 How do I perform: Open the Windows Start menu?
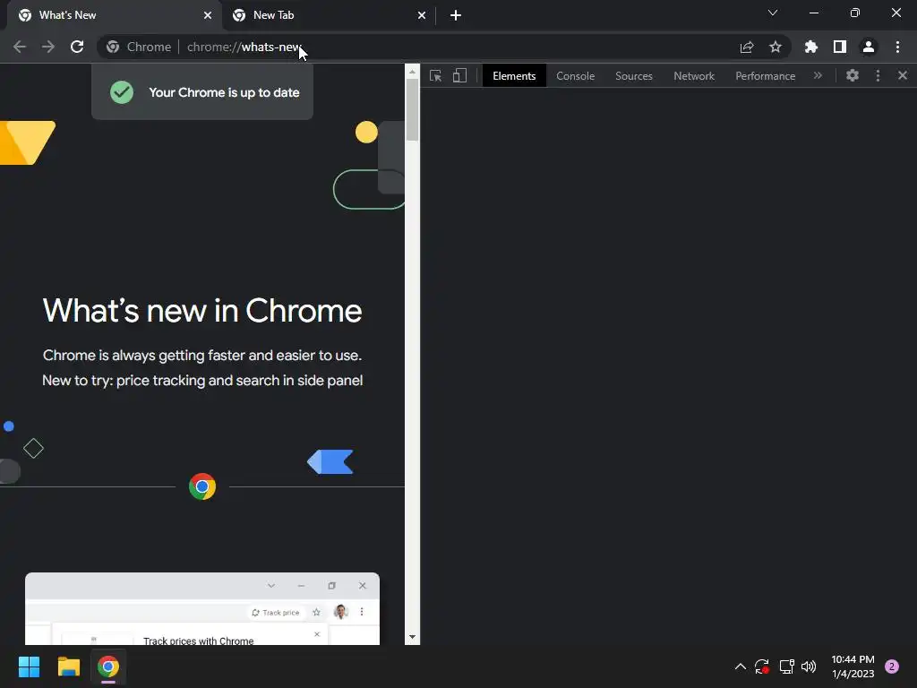point(29,666)
